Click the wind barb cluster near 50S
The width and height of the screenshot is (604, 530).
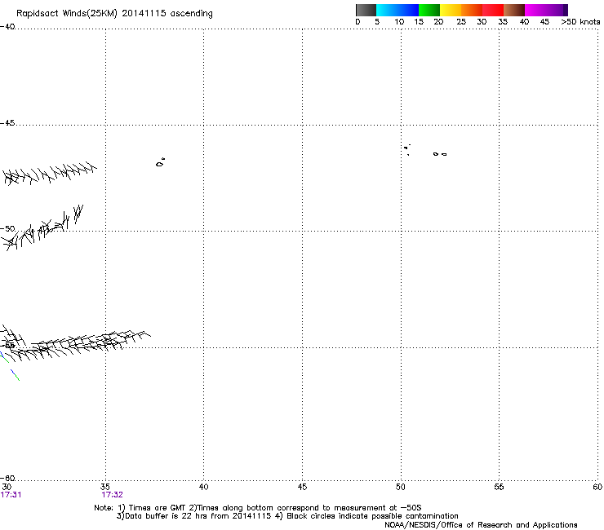point(41,229)
